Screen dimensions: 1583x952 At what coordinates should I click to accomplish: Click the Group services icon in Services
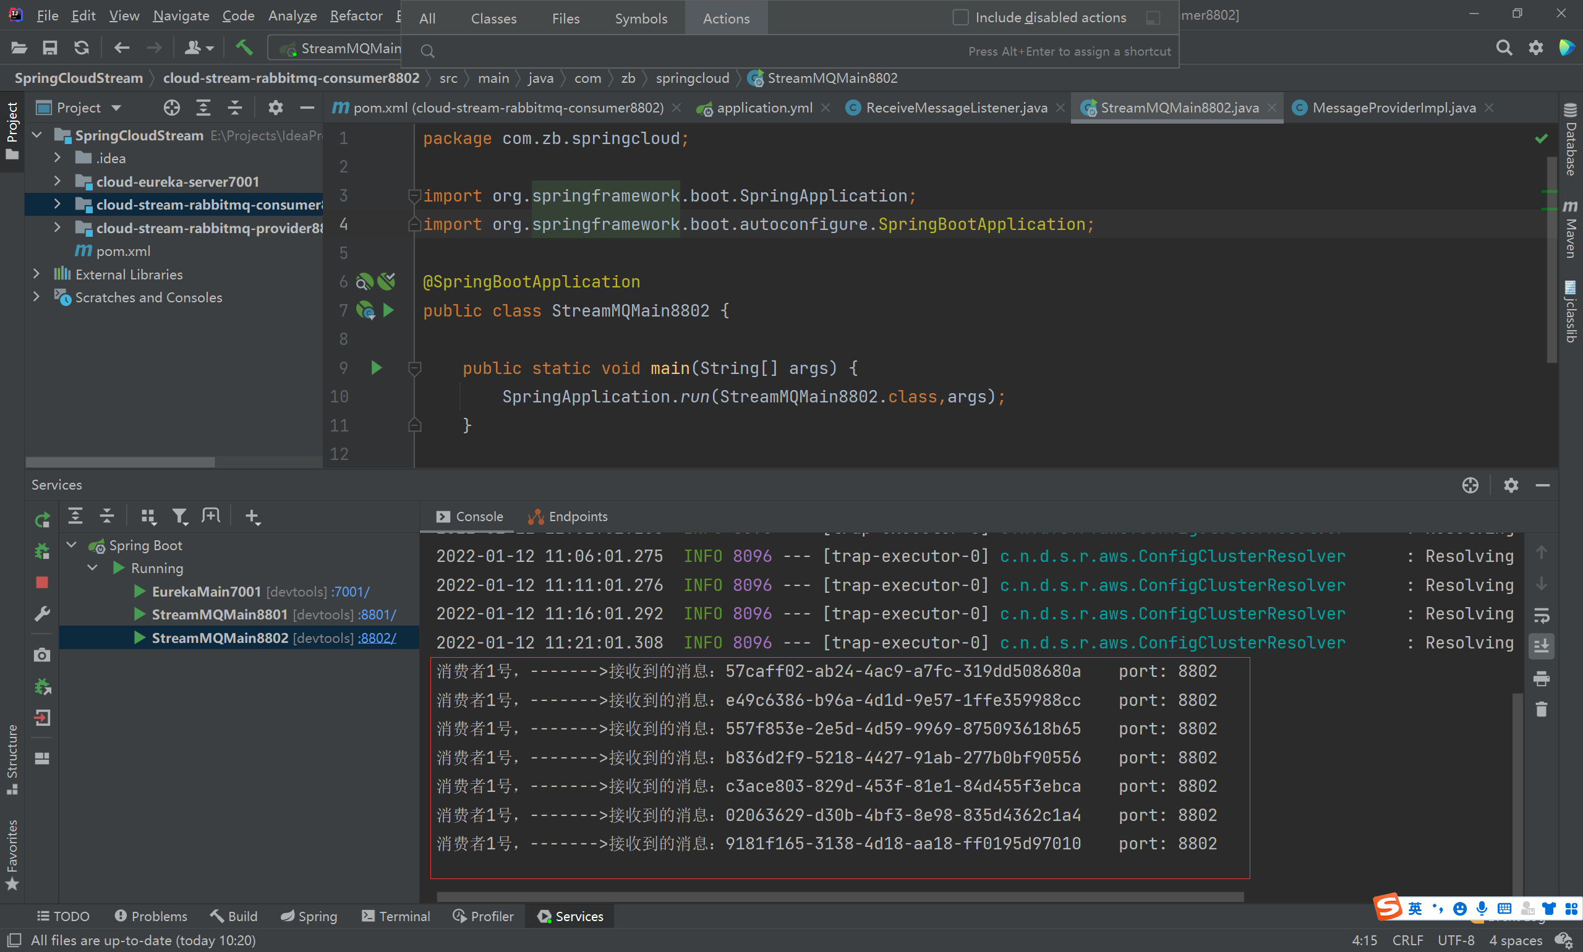[147, 516]
